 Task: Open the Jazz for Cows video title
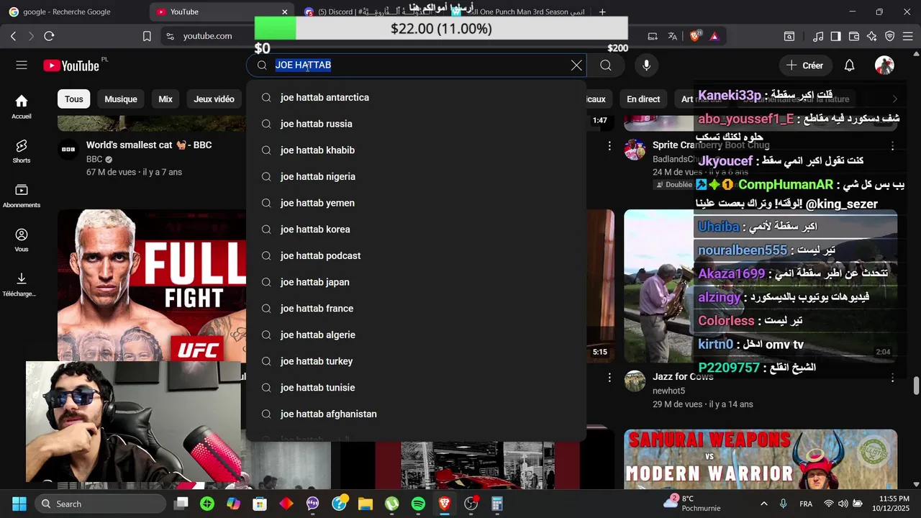click(683, 376)
